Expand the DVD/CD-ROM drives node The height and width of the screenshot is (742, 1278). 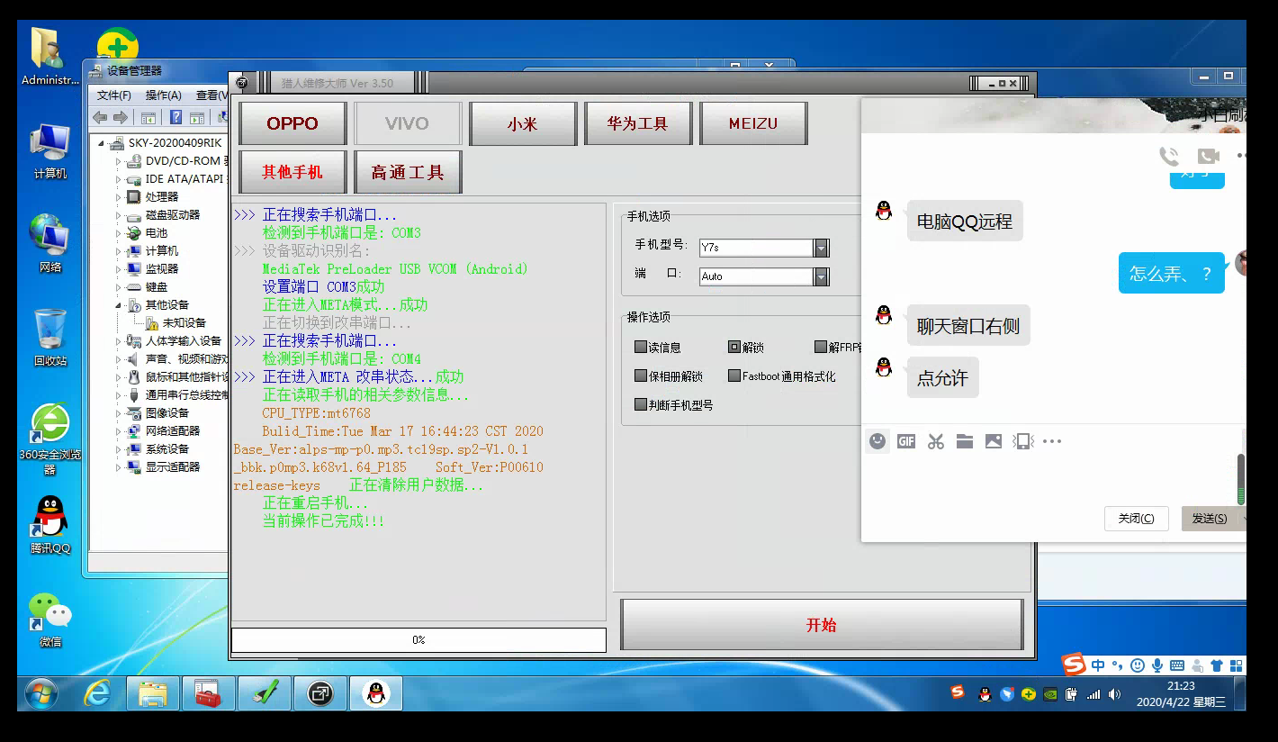tap(118, 161)
